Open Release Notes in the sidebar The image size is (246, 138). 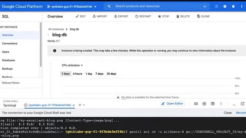[11, 83]
